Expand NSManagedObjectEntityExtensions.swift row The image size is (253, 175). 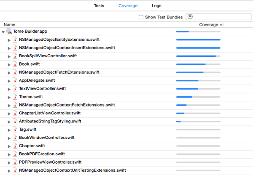[9, 40]
